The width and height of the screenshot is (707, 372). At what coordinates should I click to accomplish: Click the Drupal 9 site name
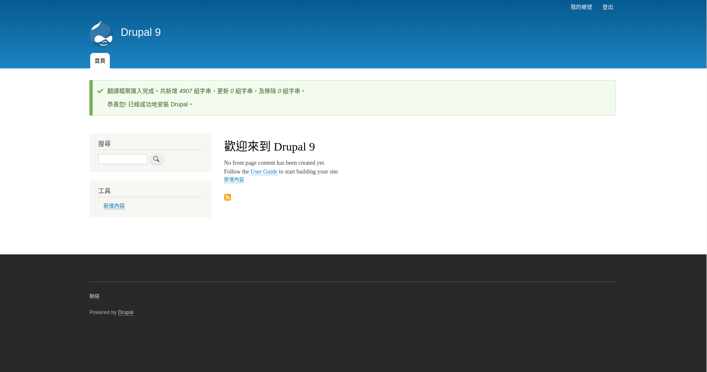141,32
